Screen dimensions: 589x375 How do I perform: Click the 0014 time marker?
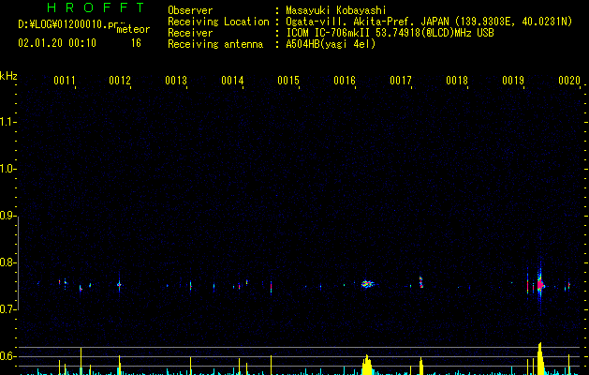click(x=232, y=80)
